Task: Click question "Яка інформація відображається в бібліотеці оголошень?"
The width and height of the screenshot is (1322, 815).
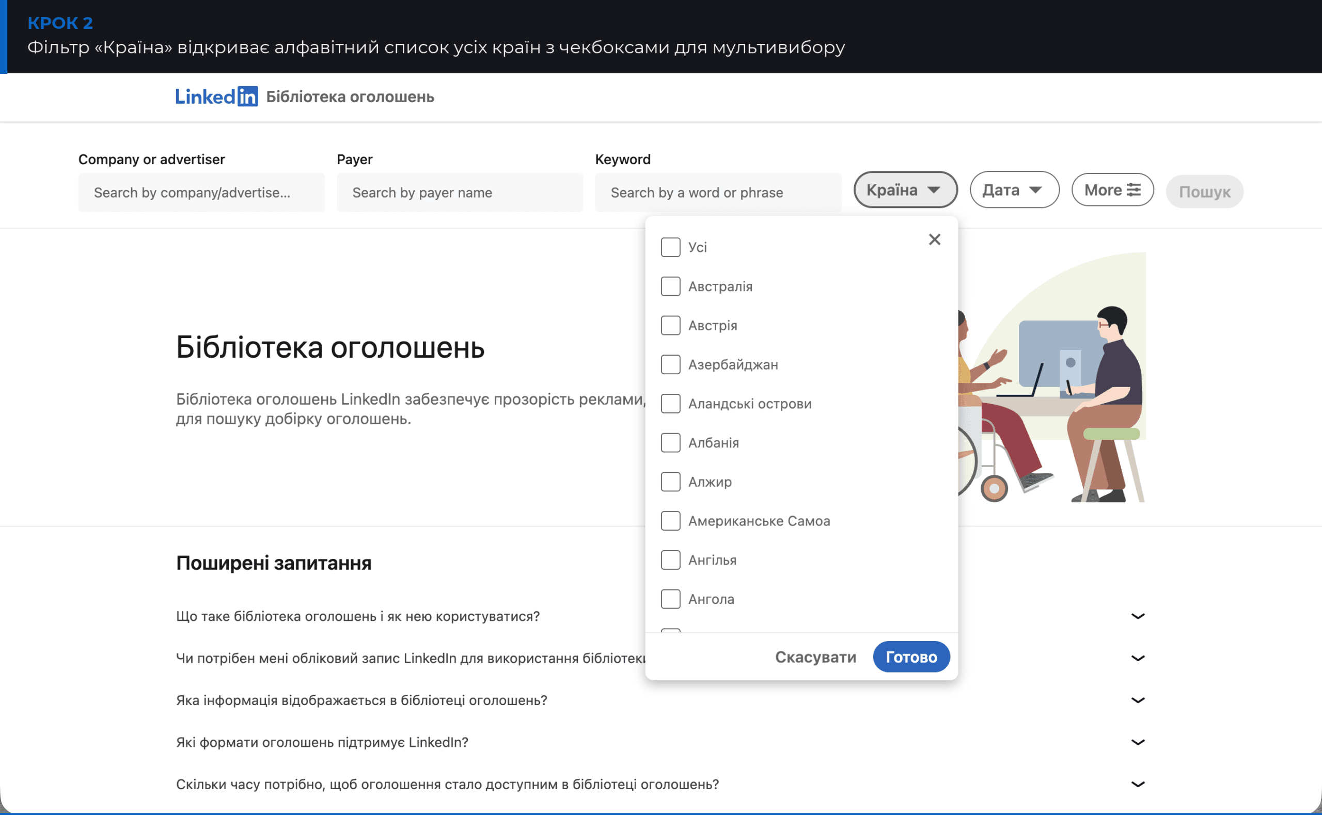Action: tap(361, 700)
